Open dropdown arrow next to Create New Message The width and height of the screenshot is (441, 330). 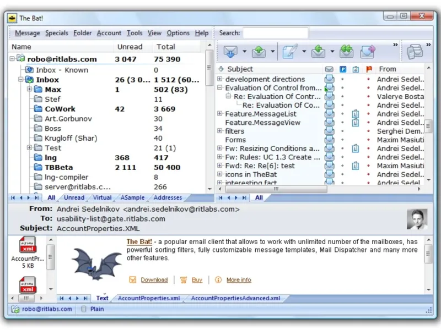point(304,52)
